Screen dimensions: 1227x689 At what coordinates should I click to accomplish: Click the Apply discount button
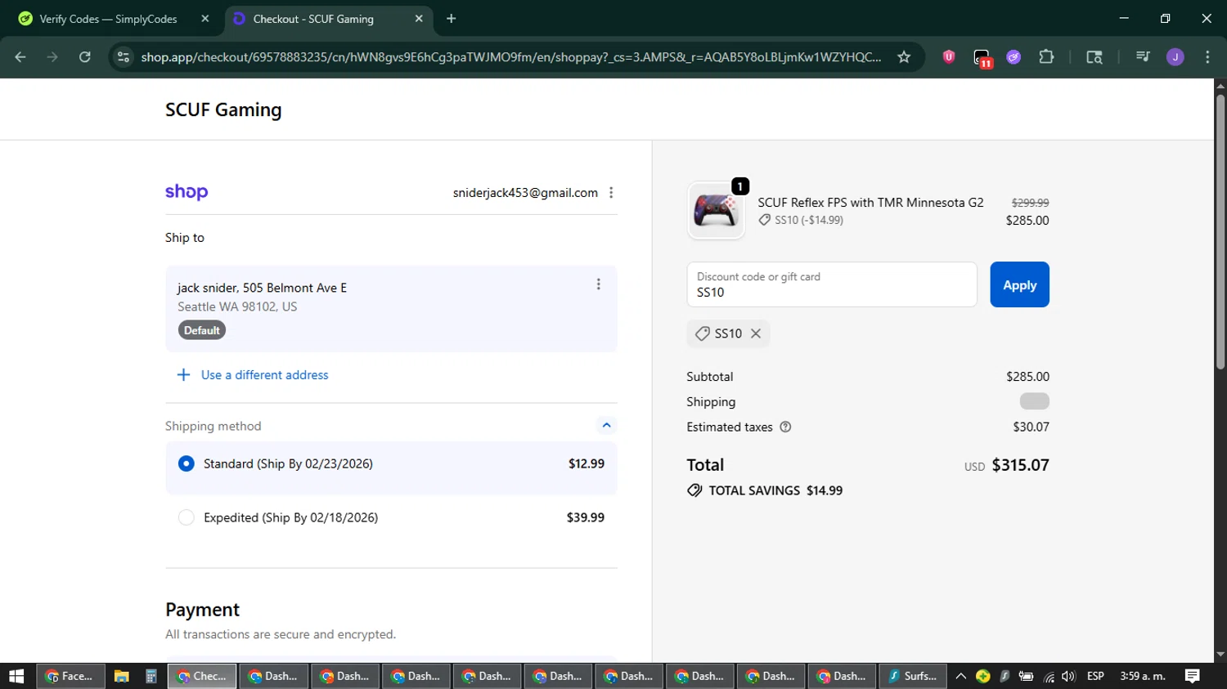[1019, 284]
